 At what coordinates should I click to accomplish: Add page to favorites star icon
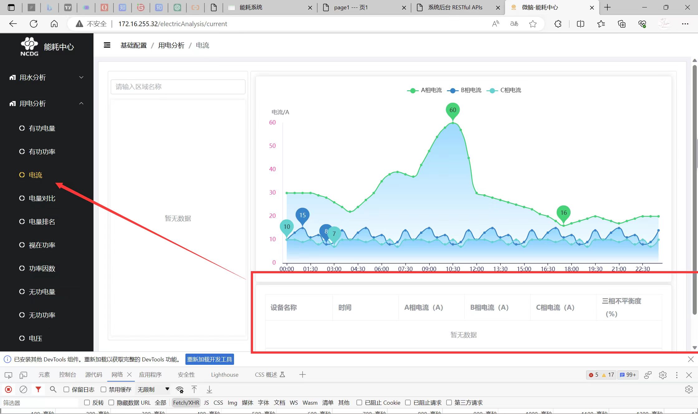pyautogui.click(x=533, y=24)
